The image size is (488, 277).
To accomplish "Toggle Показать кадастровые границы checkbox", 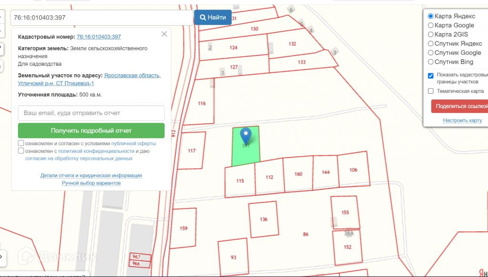I will tap(431, 76).
